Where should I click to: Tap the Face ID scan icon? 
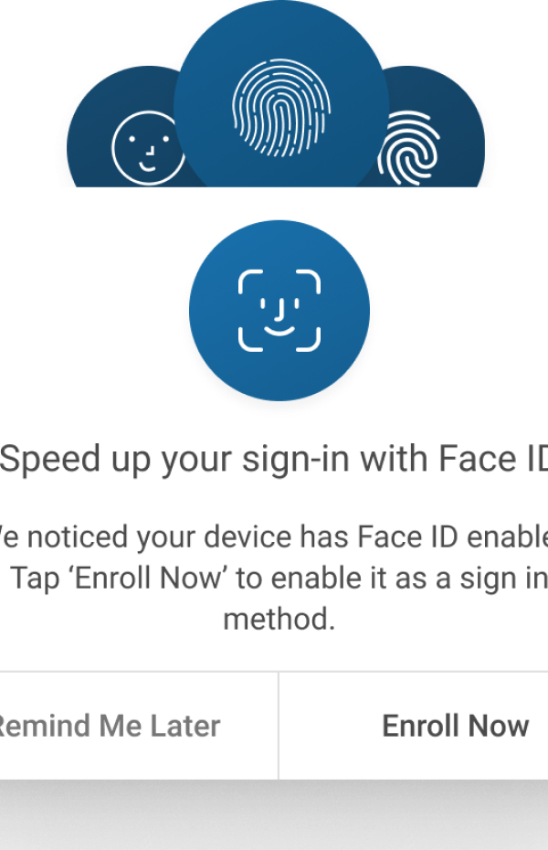tap(279, 310)
